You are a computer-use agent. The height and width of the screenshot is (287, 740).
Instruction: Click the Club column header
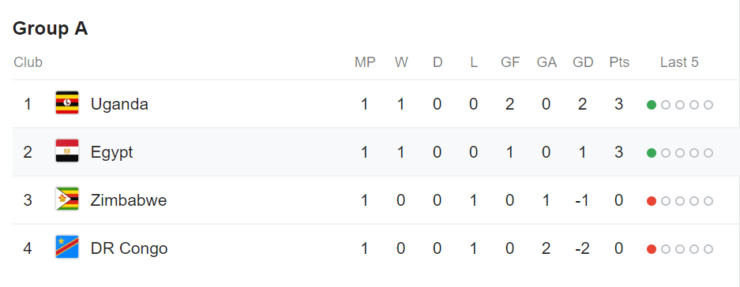pyautogui.click(x=28, y=62)
